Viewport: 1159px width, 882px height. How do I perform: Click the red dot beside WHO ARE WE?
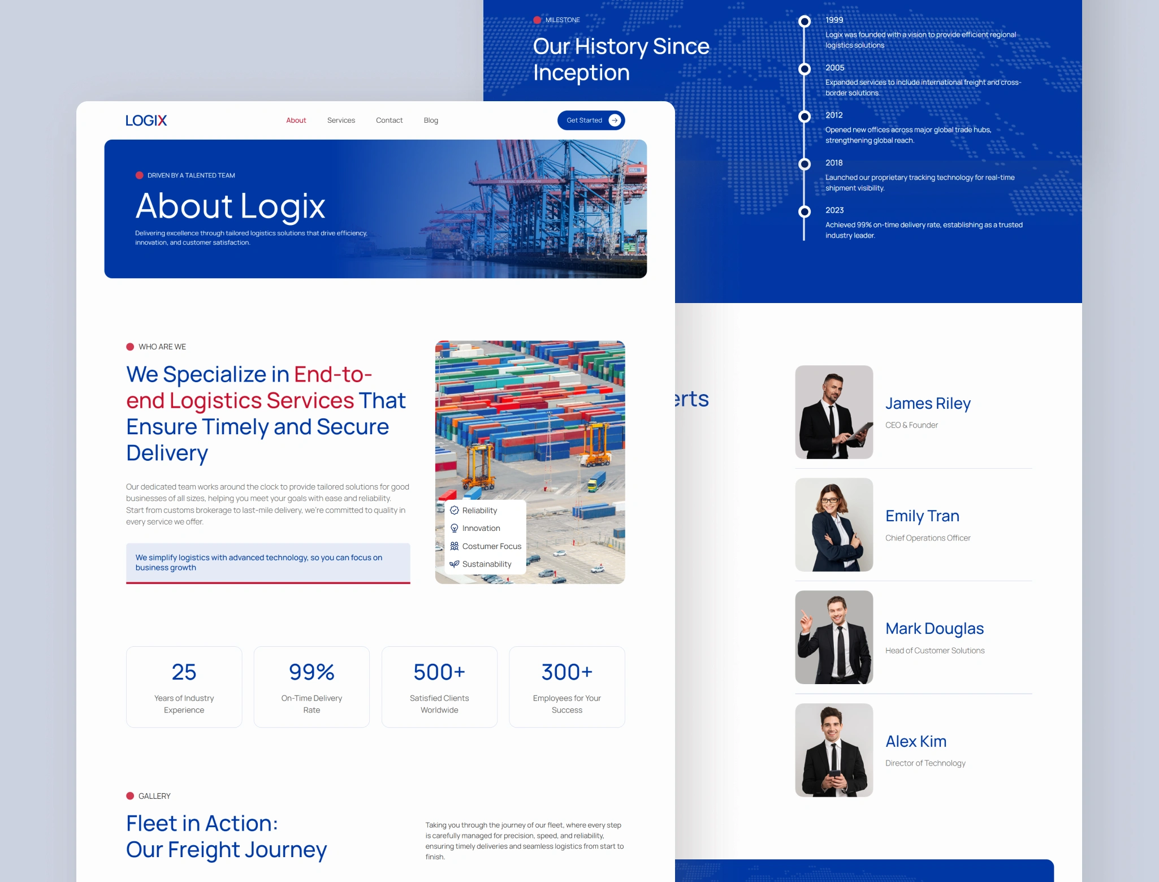(x=130, y=347)
